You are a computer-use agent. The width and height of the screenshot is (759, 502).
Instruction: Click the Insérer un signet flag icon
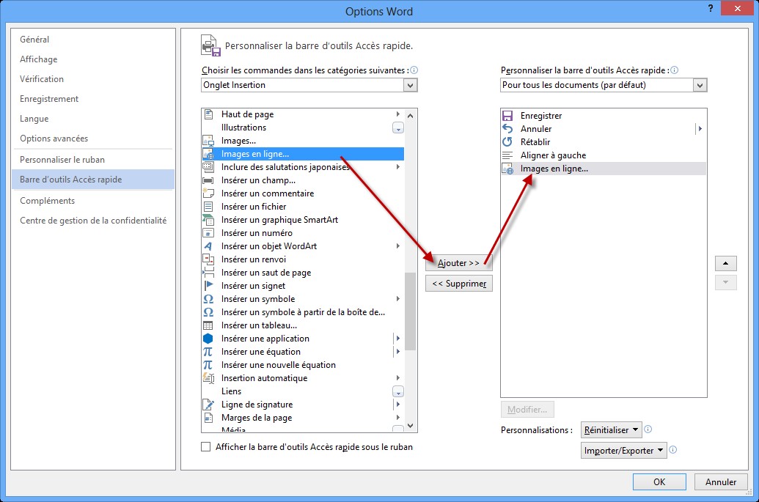(x=208, y=286)
